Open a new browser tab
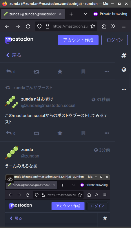Viewport: 131px width, 251px height. 71,14
